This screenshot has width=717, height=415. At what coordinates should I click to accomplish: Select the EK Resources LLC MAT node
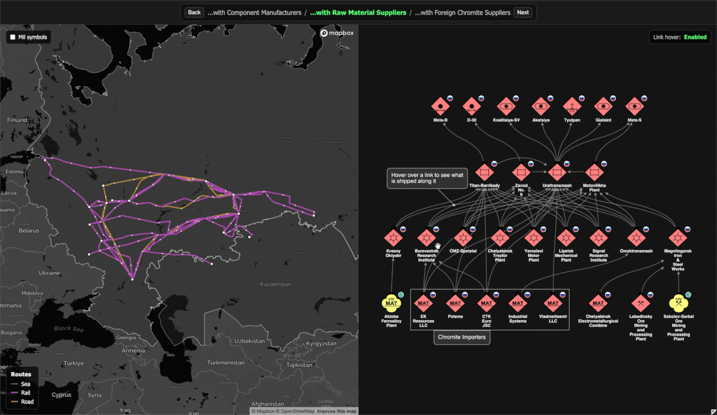tap(423, 303)
